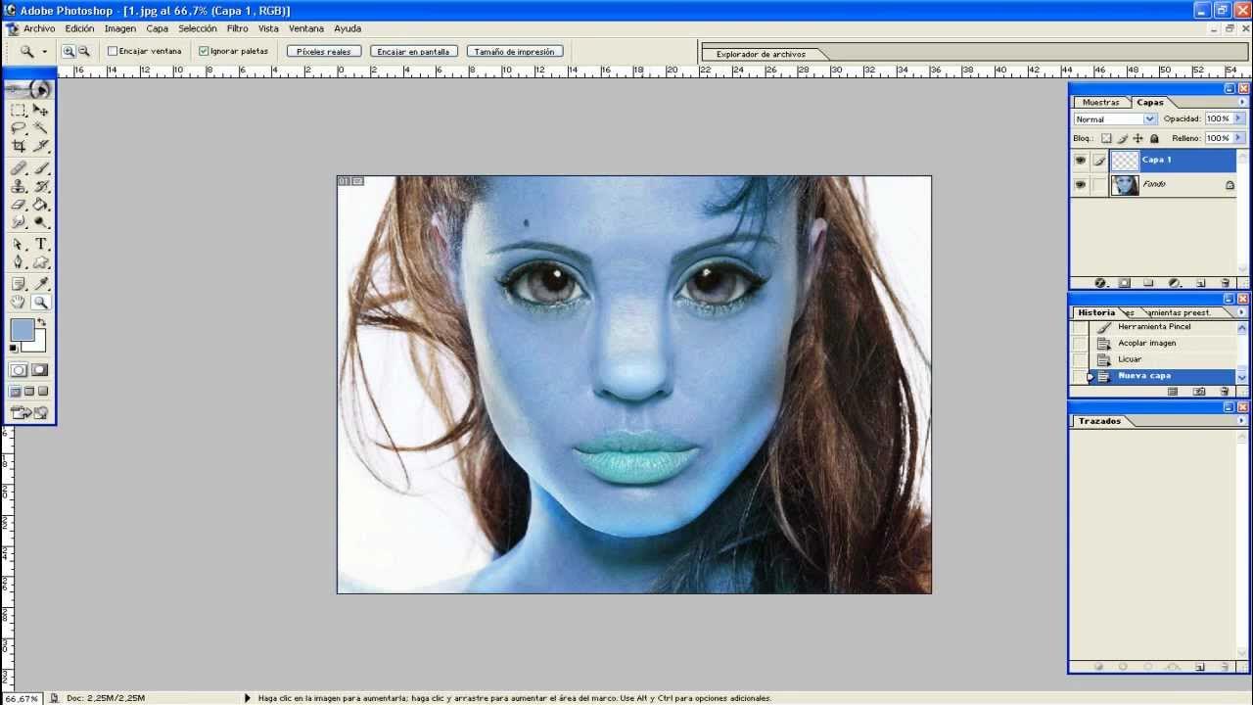Toggle lock image pixels brush icon
Screen dimensions: 1253x705
tap(1122, 138)
